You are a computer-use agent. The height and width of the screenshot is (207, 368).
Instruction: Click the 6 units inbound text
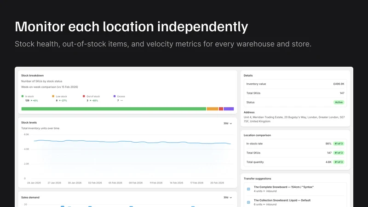tap(265, 204)
